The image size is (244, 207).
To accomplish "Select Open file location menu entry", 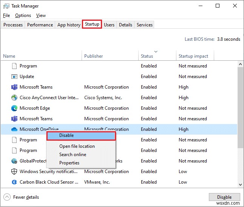I will 77,146.
